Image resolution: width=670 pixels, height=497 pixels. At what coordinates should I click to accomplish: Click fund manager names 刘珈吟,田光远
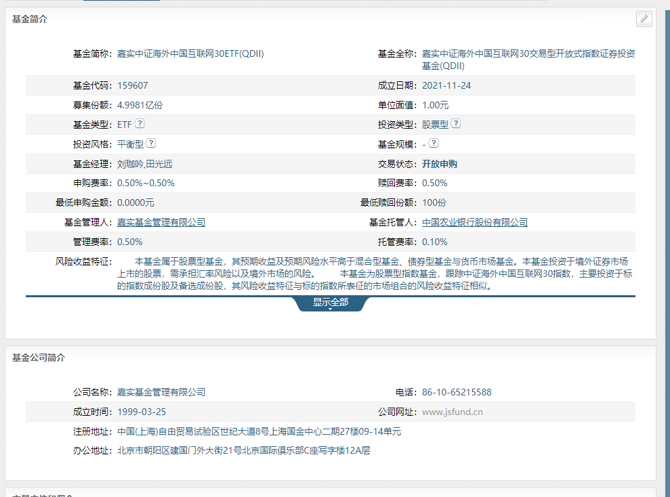click(x=145, y=164)
